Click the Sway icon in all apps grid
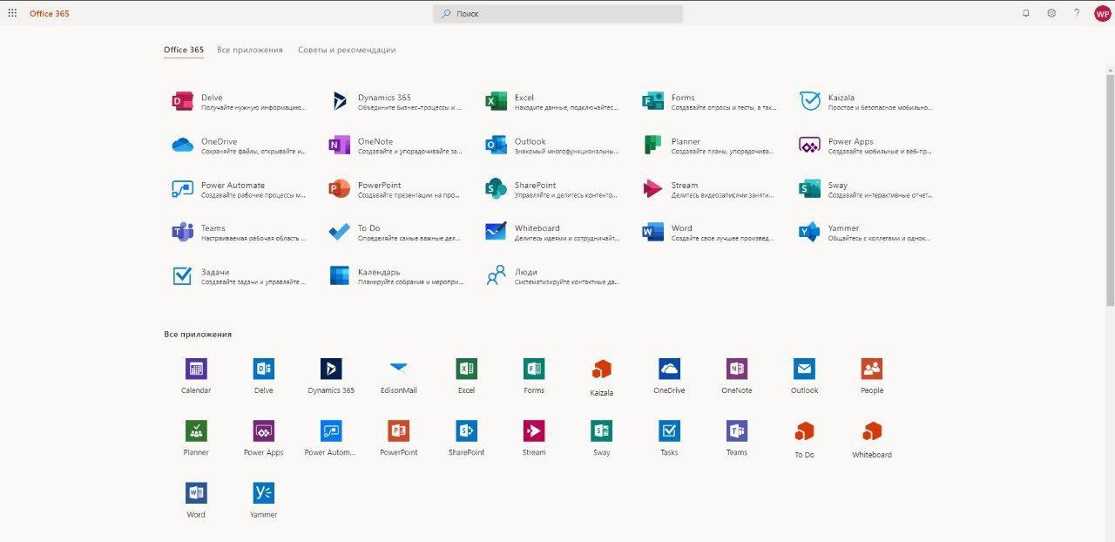 click(601, 430)
